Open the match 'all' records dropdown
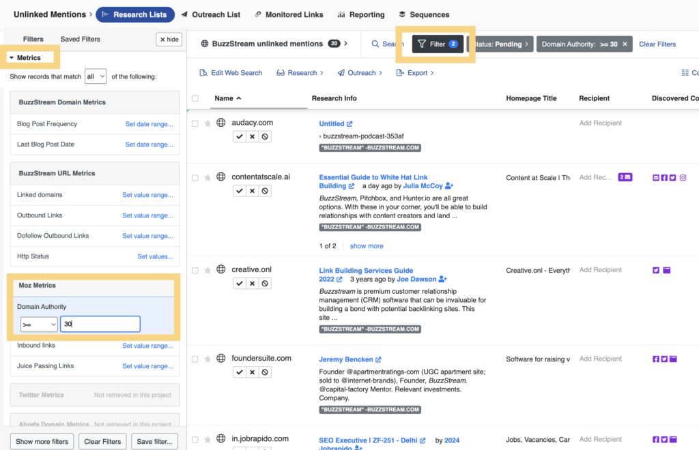 click(x=96, y=77)
